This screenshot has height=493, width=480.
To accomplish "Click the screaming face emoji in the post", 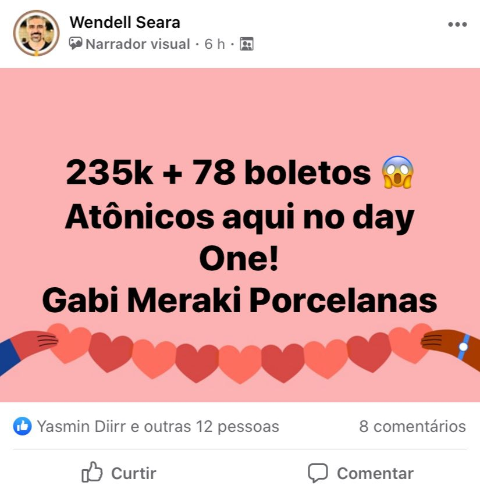I will [x=397, y=172].
